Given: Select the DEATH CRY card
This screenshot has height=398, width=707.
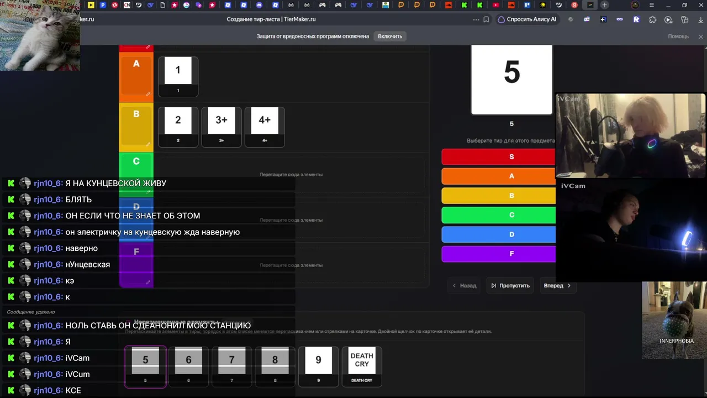Looking at the screenshot, I should (362, 366).
